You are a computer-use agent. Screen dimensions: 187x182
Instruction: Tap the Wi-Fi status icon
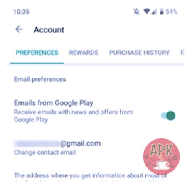147,12
